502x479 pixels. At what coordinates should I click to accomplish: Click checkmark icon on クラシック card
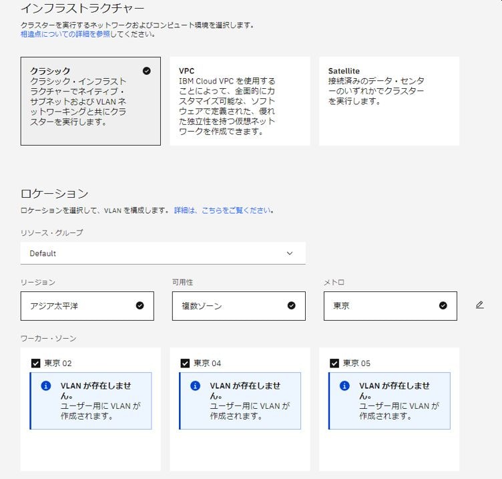click(147, 71)
